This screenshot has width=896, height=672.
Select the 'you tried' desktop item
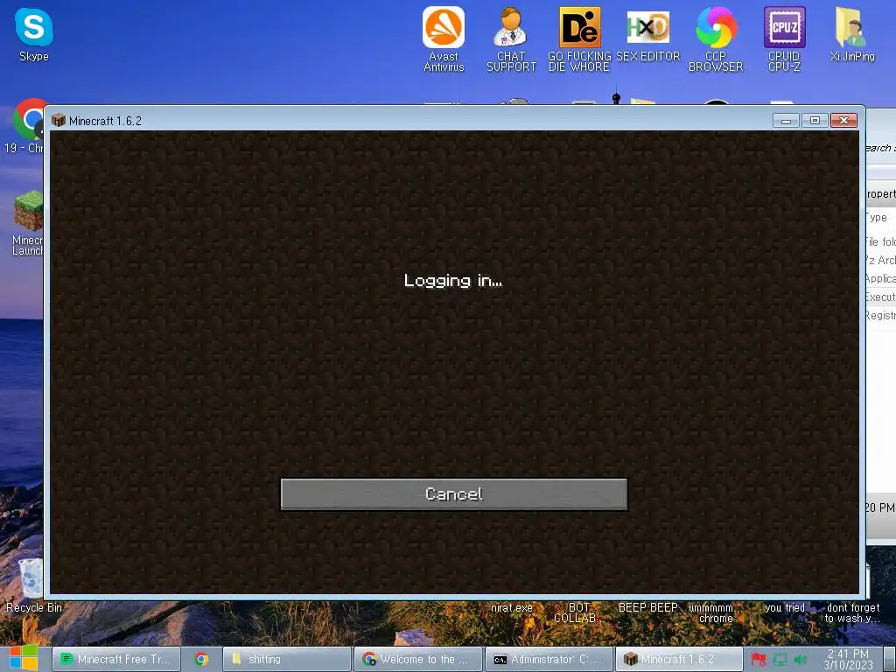click(785, 607)
